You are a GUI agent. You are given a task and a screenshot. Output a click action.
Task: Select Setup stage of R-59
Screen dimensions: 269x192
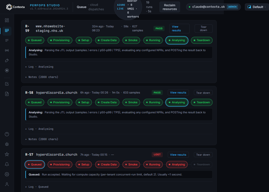(x=84, y=40)
